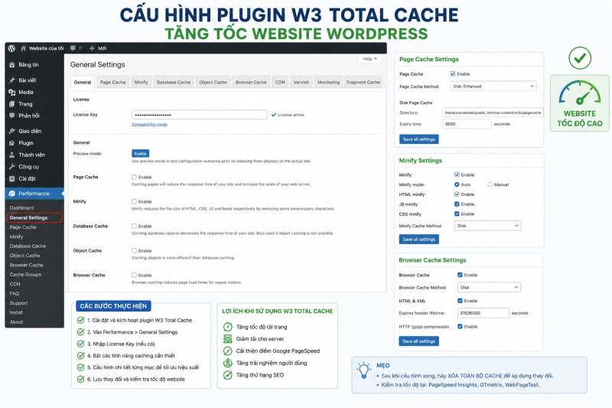Switch to the Varnish tab
This screenshot has height=408, width=612.
[301, 82]
